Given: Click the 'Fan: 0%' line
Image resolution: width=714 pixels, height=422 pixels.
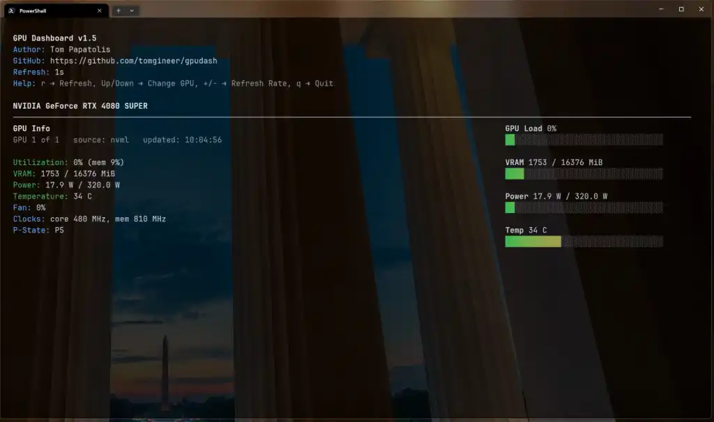Looking at the screenshot, I should pos(29,208).
